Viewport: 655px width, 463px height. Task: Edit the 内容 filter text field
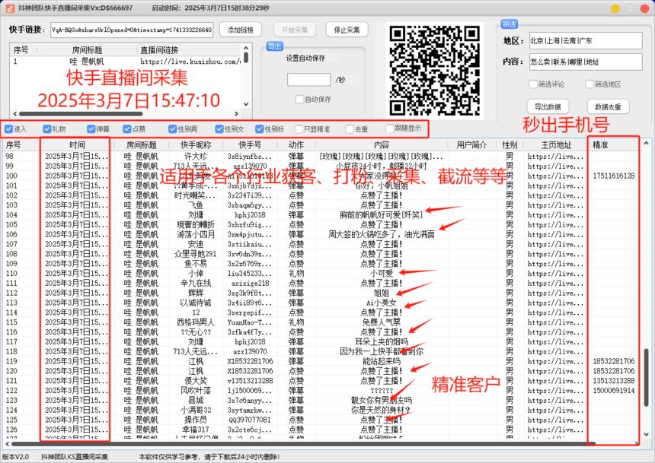(586, 62)
